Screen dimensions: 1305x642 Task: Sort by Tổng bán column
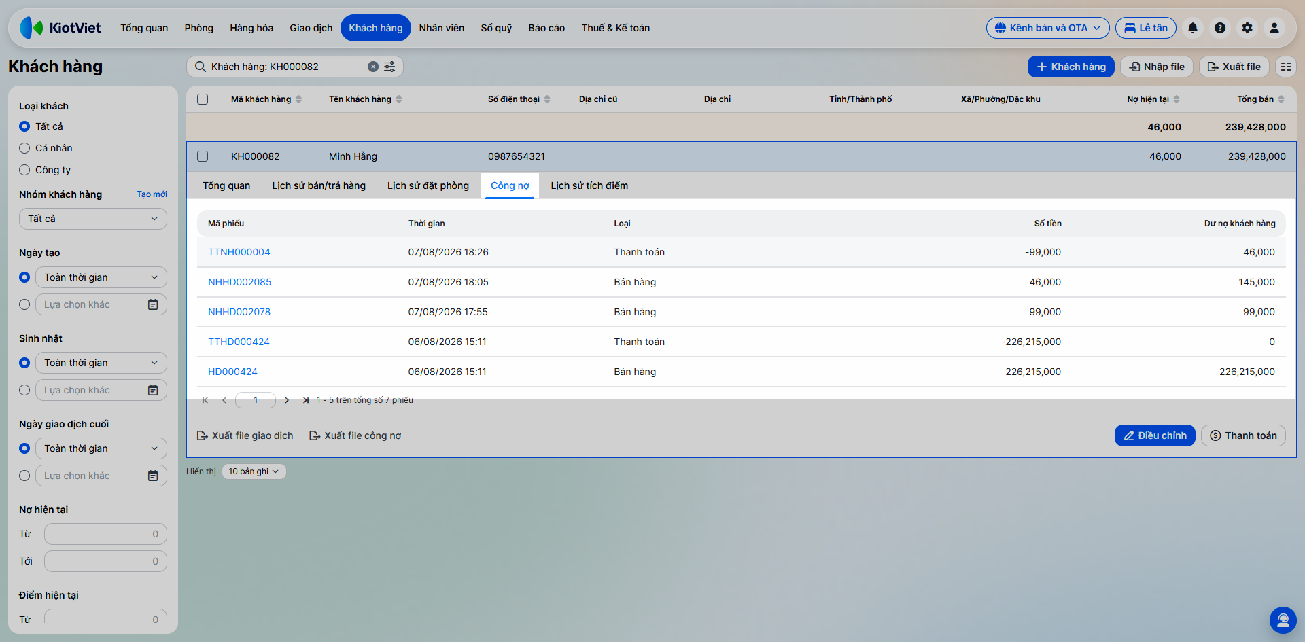click(x=1261, y=99)
